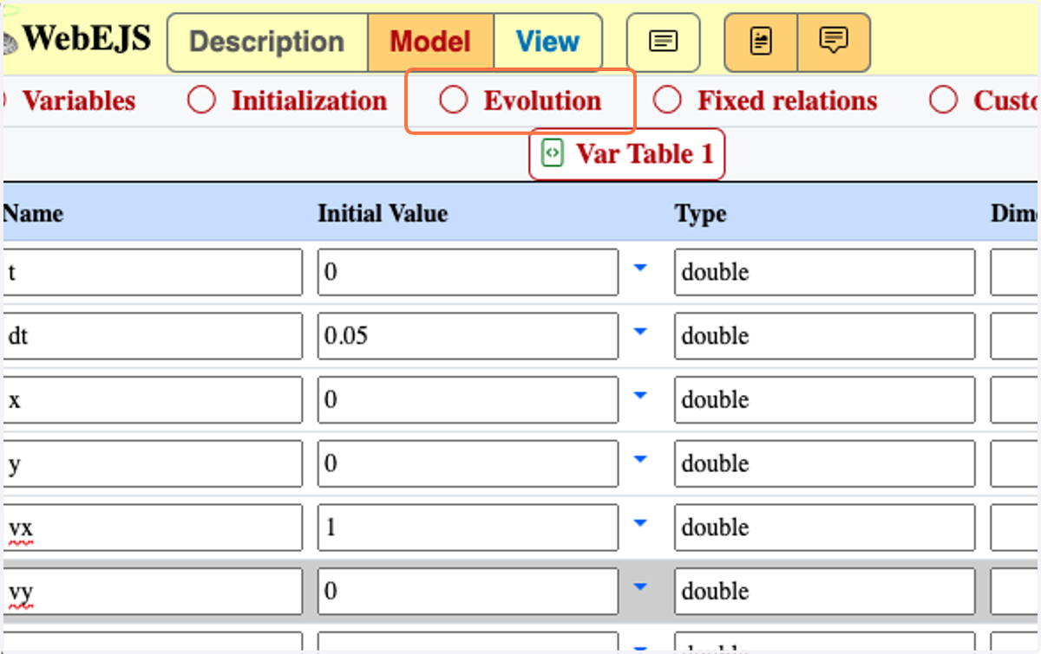Click the Name column header
The image size is (1041, 654).
point(33,213)
